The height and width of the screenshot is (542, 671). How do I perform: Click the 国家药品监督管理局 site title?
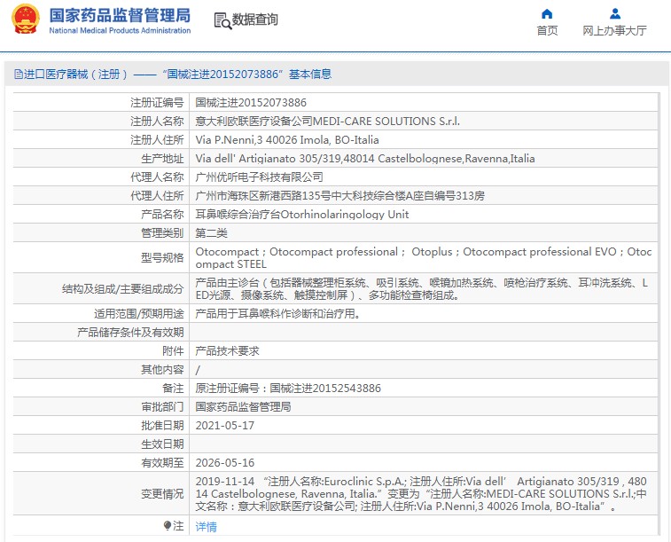(120, 15)
